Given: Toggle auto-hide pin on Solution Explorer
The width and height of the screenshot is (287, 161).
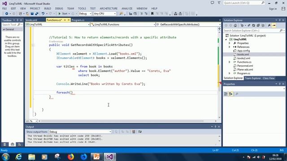Looking at the screenshot, I should pos(280,20).
